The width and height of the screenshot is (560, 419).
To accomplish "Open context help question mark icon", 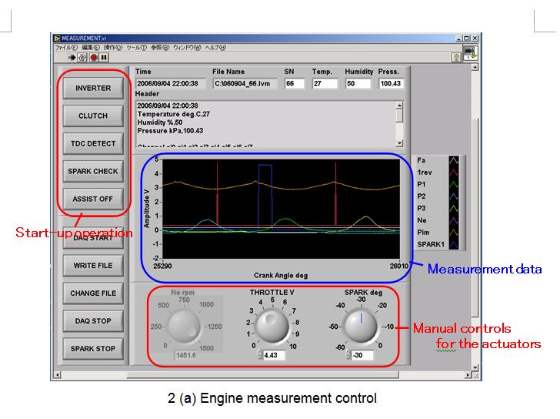I will (x=455, y=57).
